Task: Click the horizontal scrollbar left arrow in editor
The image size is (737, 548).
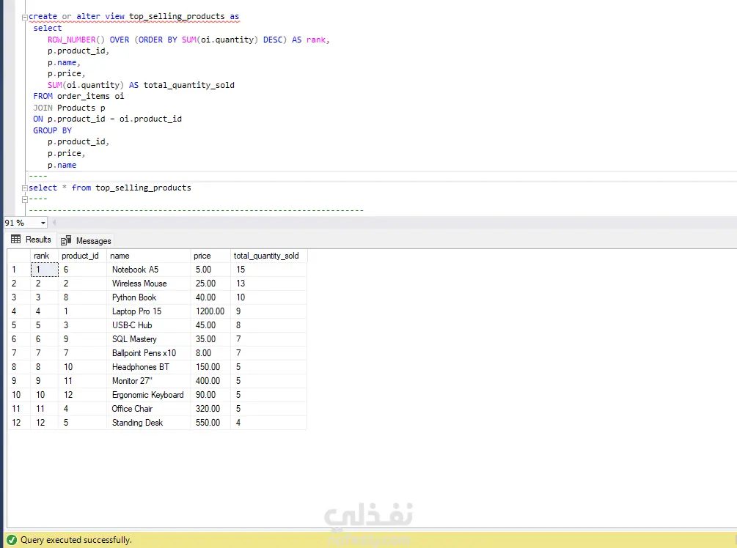Action: pos(54,223)
